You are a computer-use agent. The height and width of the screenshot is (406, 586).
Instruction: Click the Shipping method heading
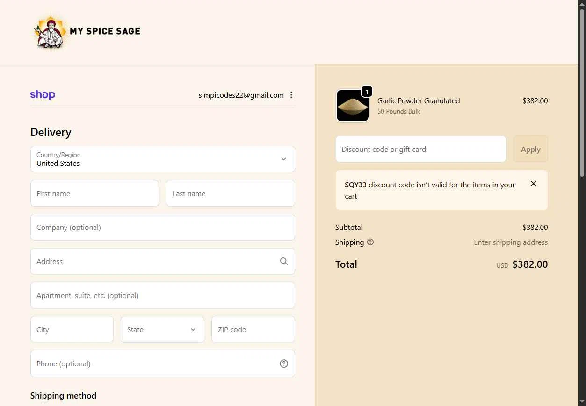pos(63,396)
